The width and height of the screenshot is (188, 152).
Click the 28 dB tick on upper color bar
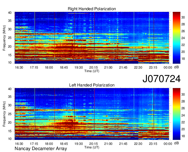click(x=183, y=24)
